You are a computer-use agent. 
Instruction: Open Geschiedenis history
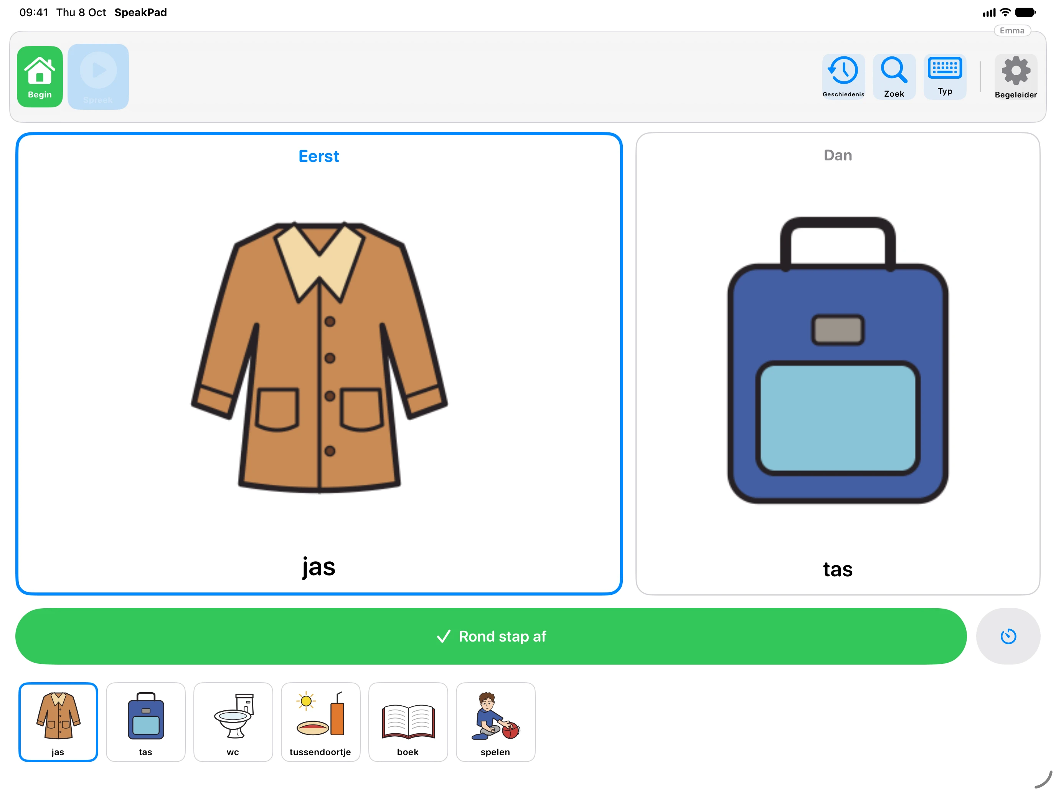(x=843, y=76)
